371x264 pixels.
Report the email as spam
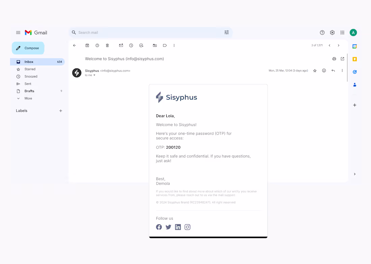click(x=97, y=45)
